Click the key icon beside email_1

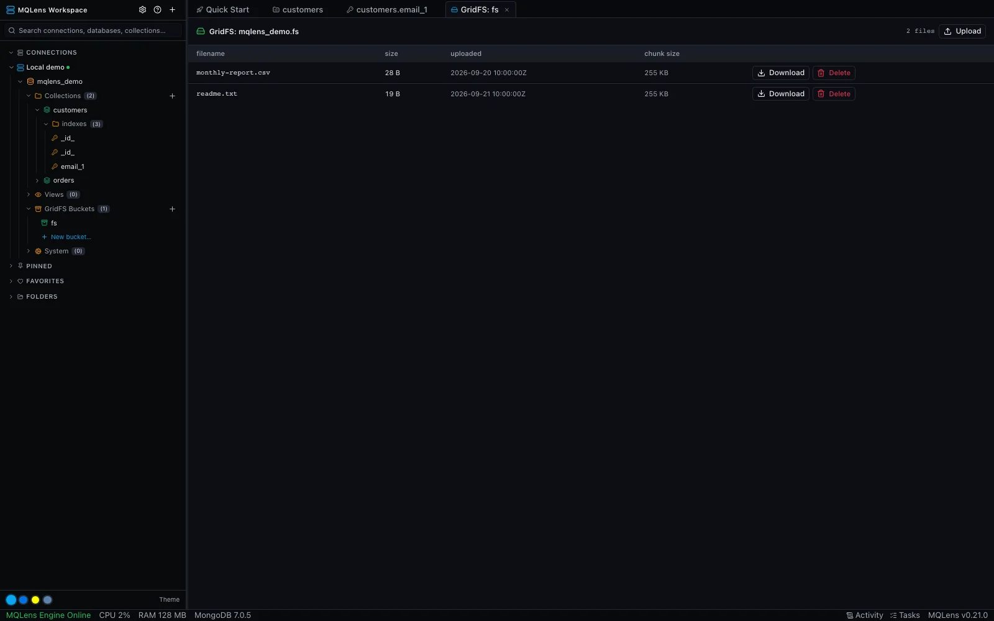(x=55, y=167)
